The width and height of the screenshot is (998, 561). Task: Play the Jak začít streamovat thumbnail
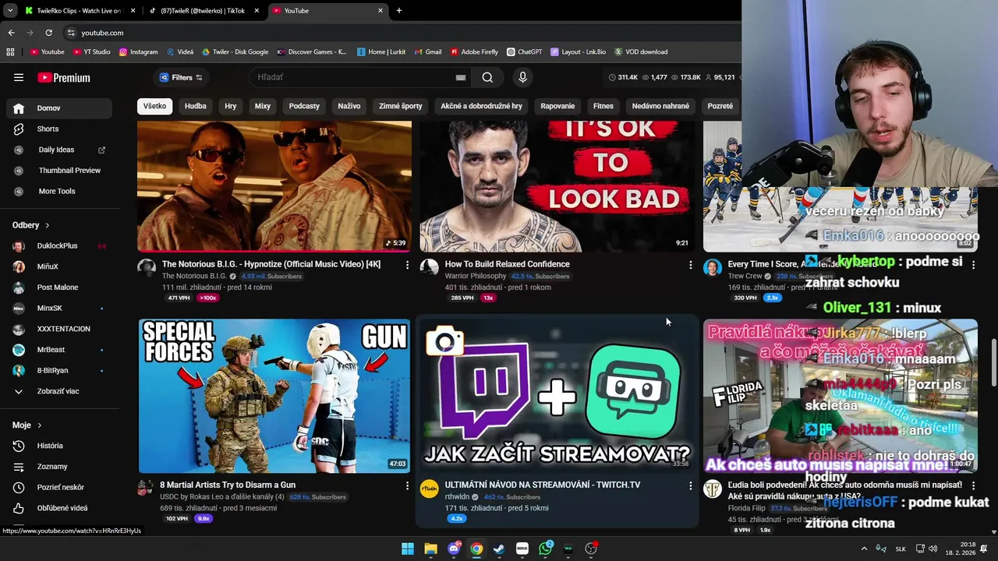click(x=557, y=396)
